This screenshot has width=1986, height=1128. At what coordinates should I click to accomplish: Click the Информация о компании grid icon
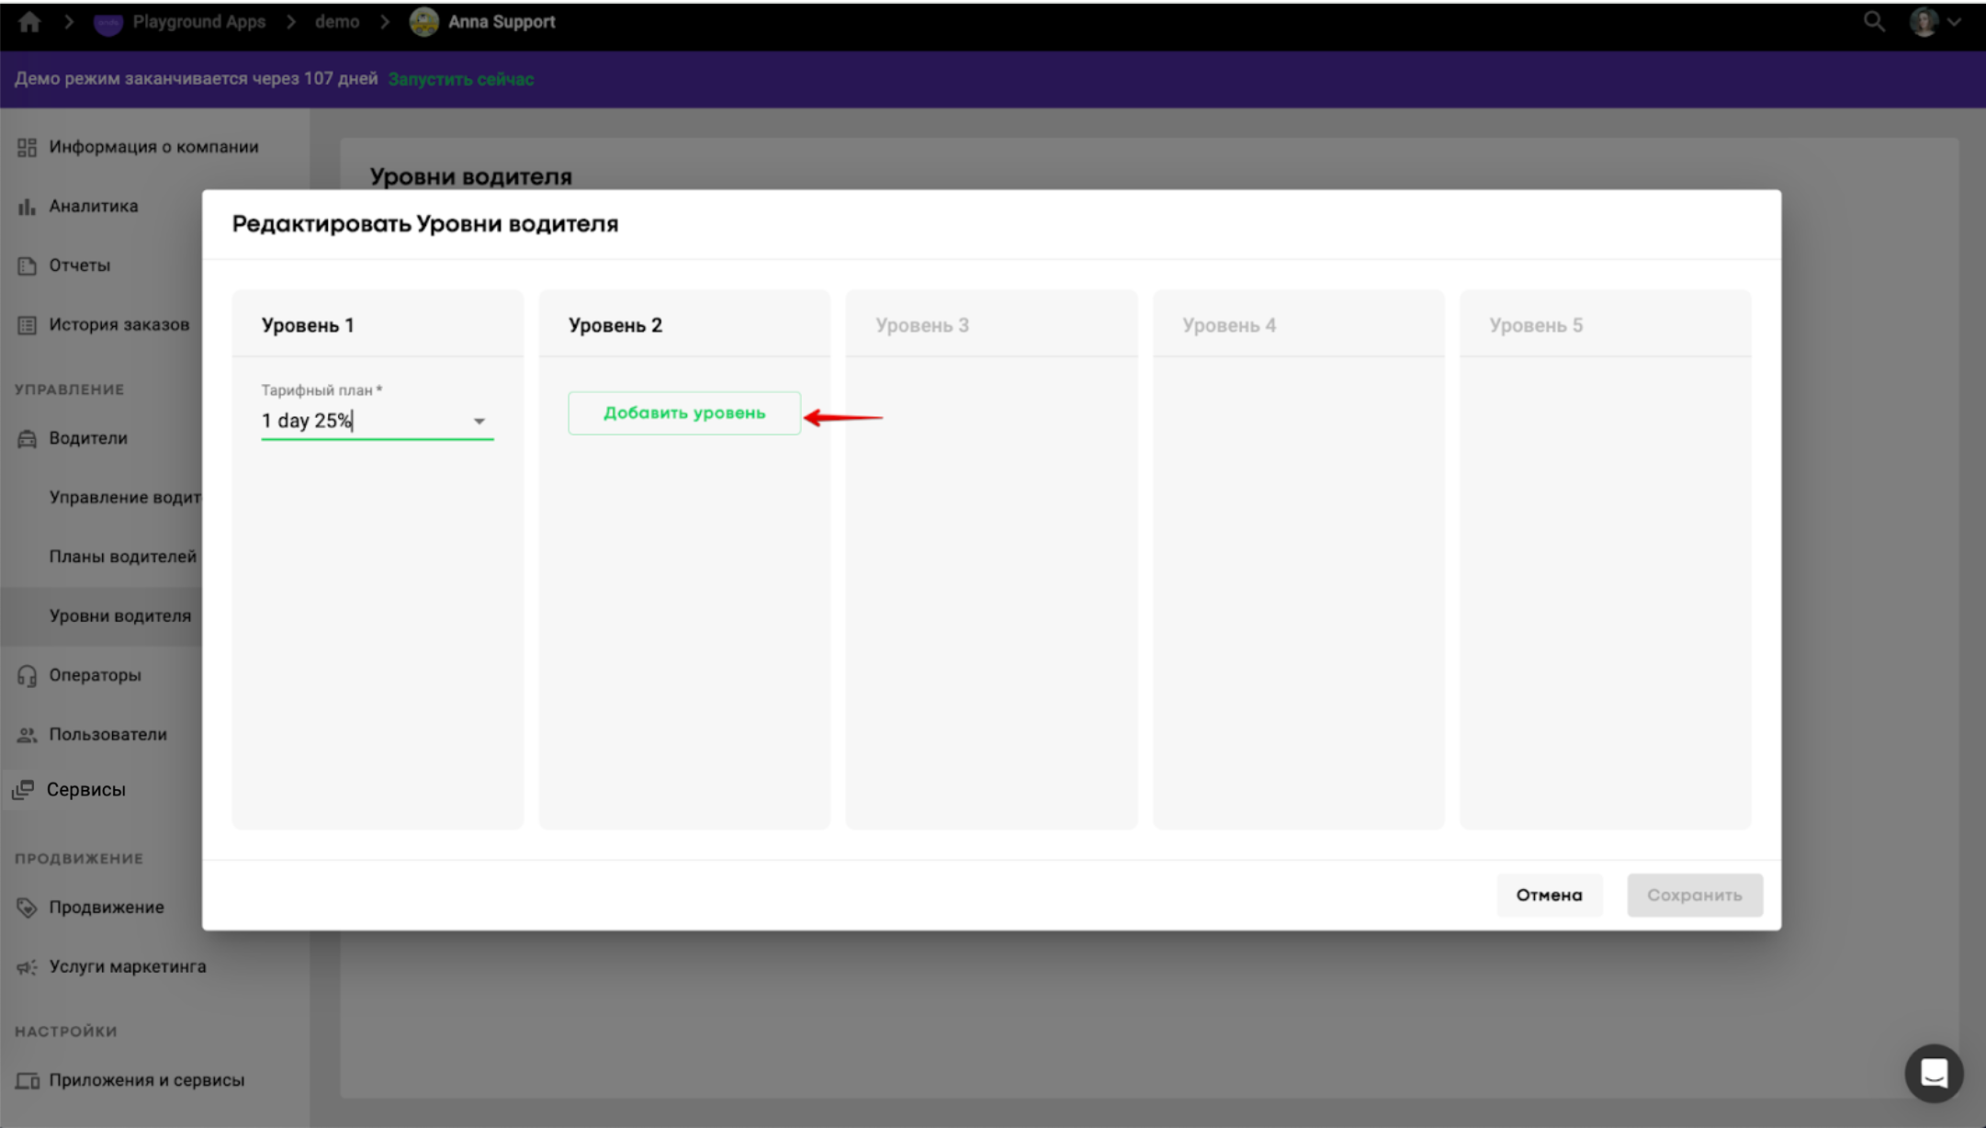pos(27,147)
